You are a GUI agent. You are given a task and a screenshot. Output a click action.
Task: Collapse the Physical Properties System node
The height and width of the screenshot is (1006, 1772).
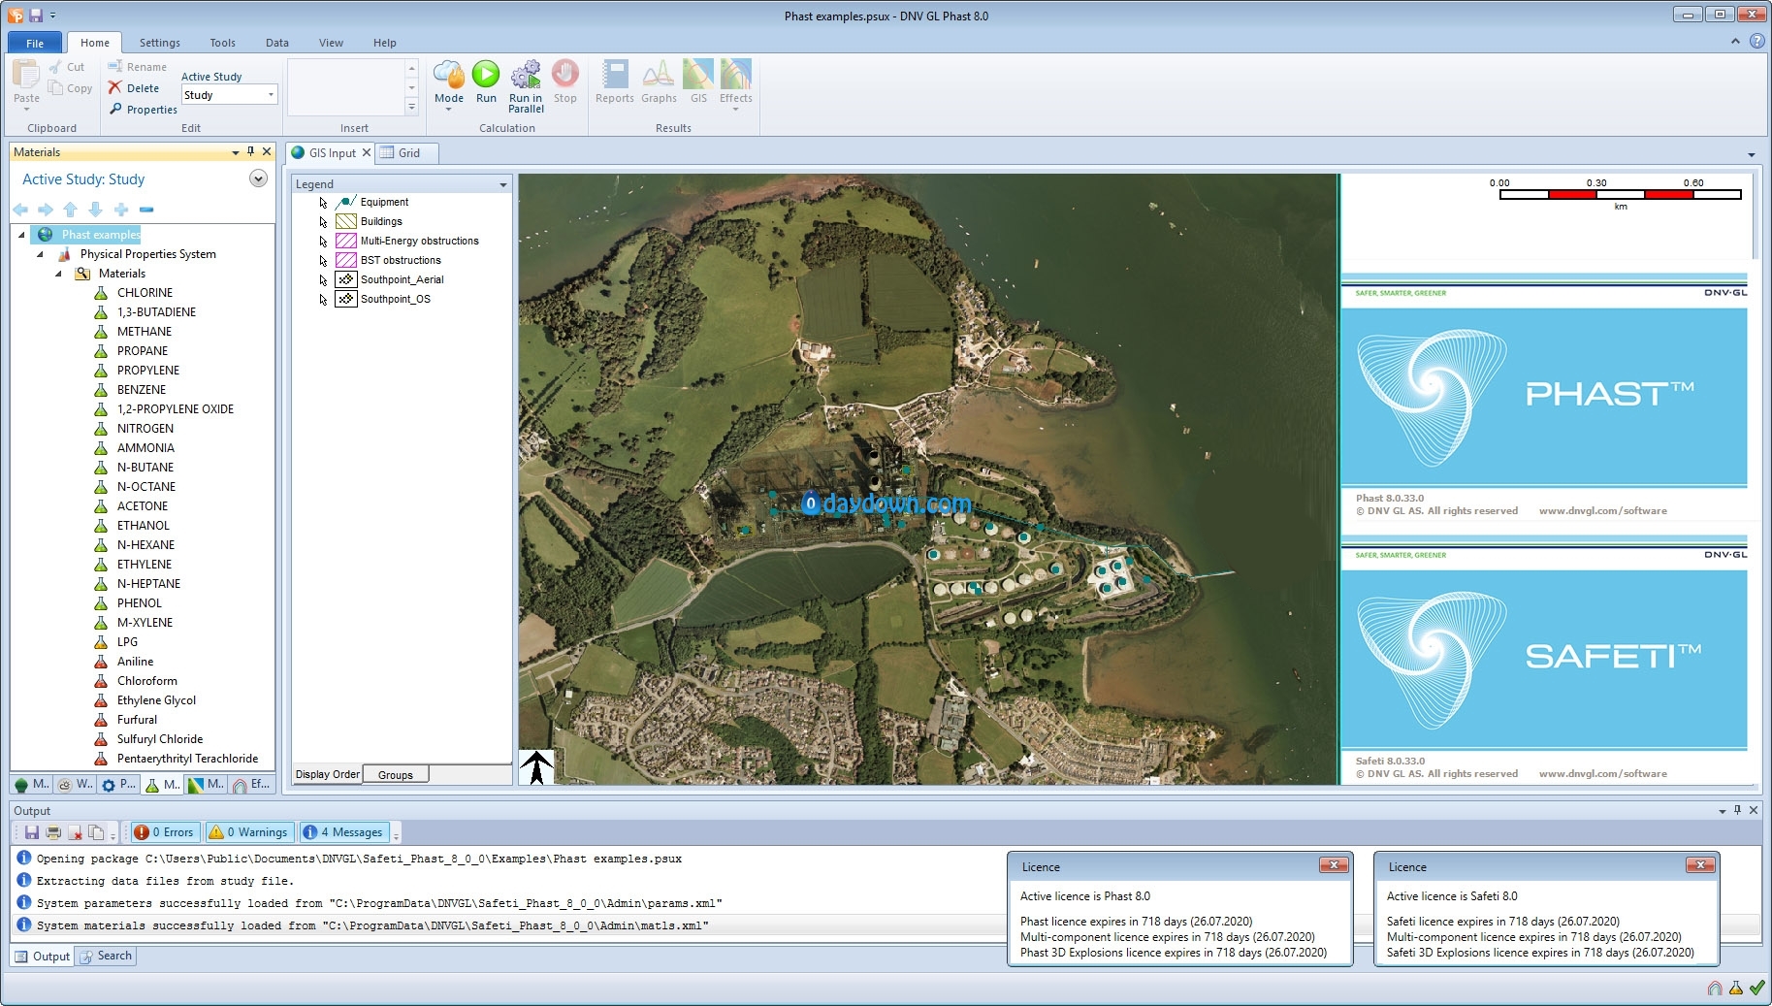point(40,254)
